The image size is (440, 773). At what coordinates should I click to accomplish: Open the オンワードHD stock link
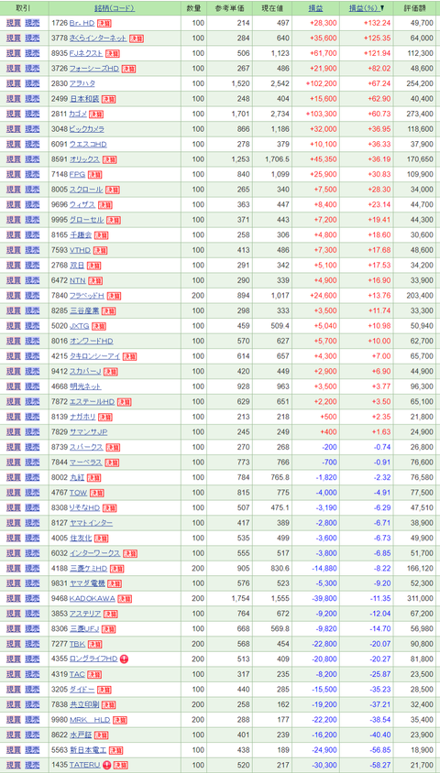pyautogui.click(x=92, y=342)
